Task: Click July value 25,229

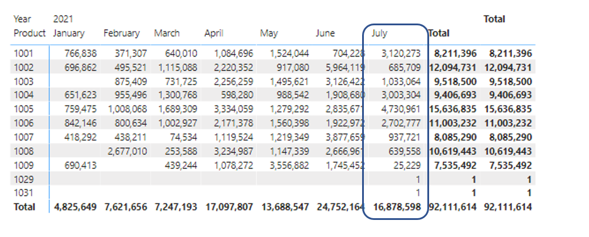Action: [408, 165]
